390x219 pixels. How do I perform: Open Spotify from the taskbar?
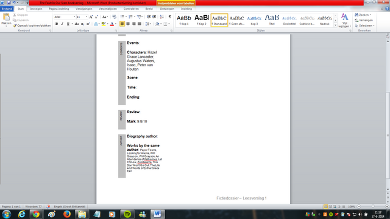pos(127,214)
